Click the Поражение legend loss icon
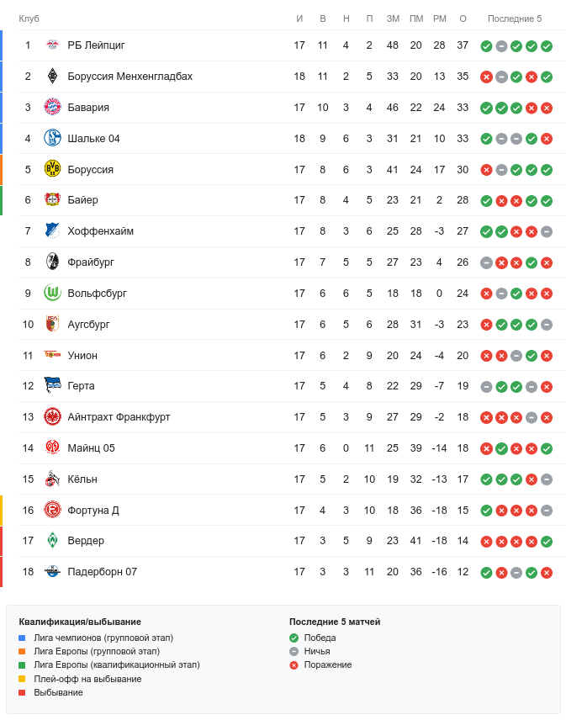This screenshot has height=720, width=566. coord(294,664)
